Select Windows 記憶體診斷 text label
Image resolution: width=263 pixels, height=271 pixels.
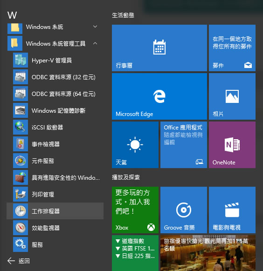(x=58, y=110)
